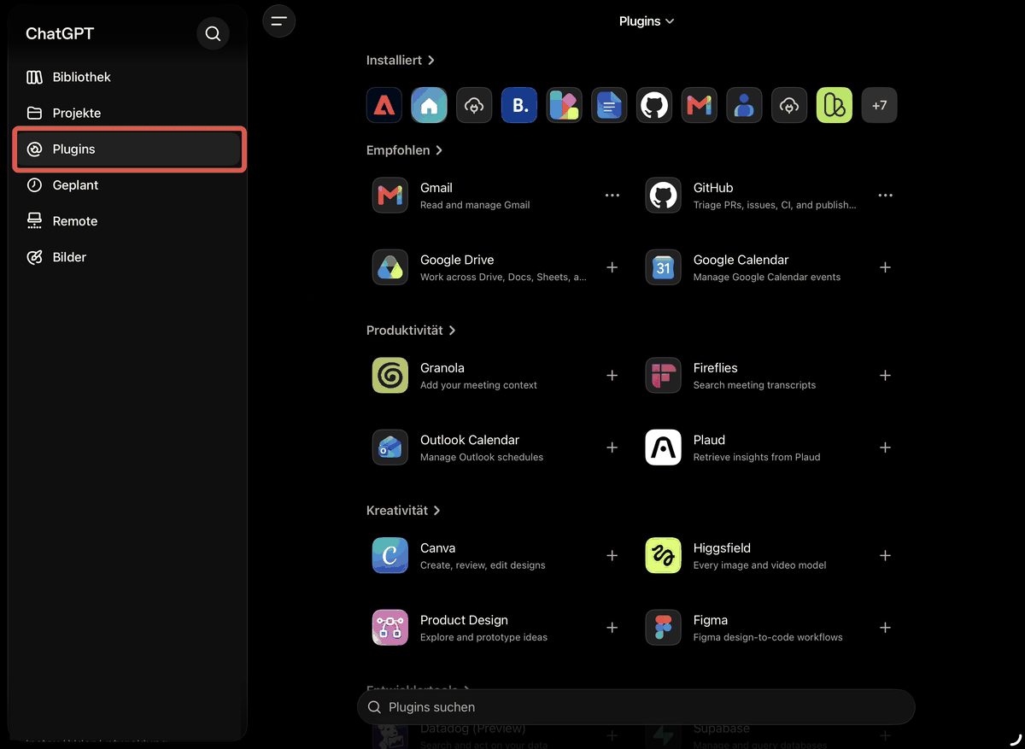1025x749 pixels.
Task: Open installed Google Docs plugin icon
Action: click(609, 105)
